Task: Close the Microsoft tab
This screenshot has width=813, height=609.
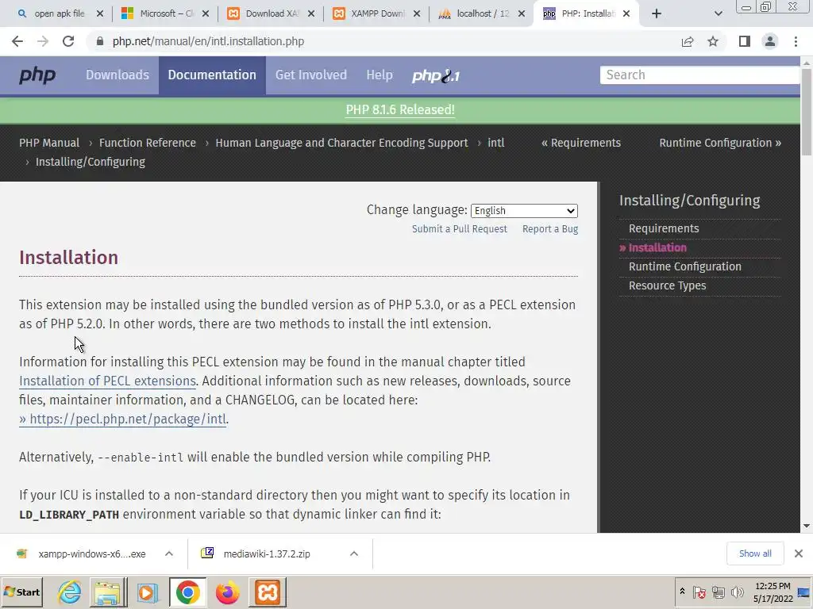Action: coord(206,13)
